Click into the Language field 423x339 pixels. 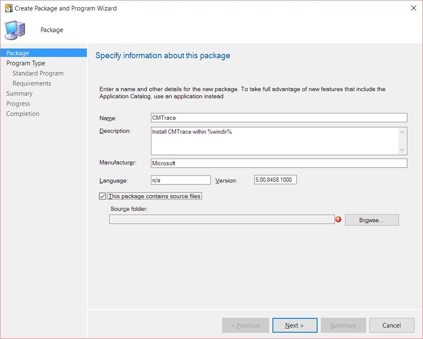tap(181, 180)
